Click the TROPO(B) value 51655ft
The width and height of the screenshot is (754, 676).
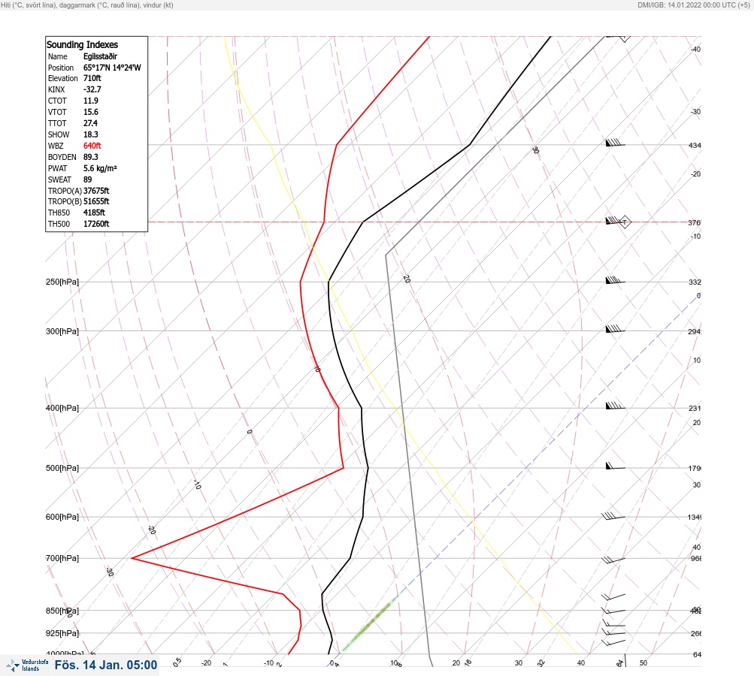[x=96, y=201]
